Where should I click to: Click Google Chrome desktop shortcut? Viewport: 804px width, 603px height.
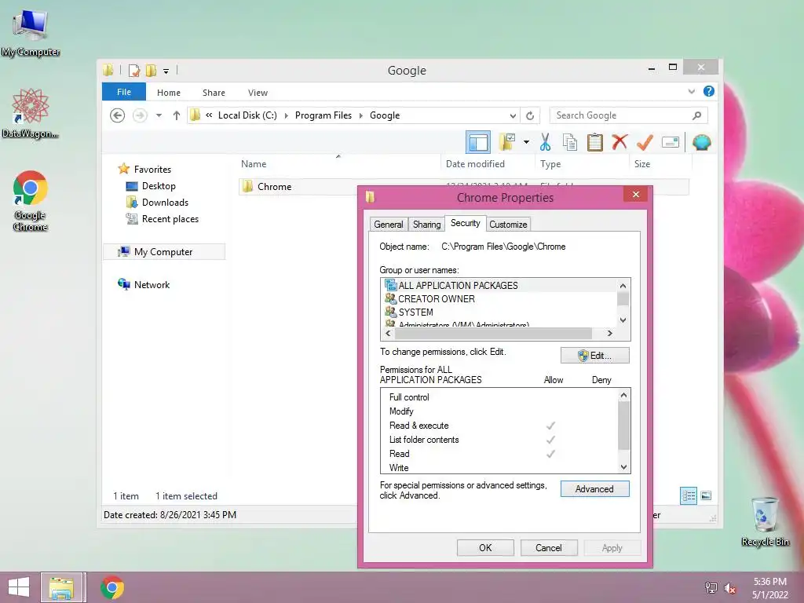point(31,200)
